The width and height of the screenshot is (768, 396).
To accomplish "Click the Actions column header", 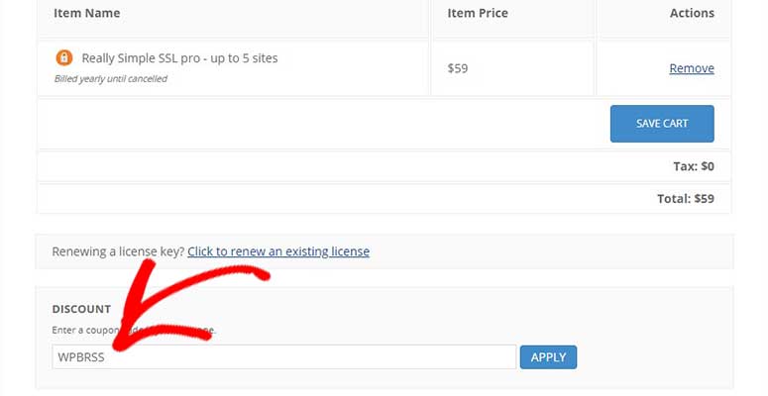I will [x=692, y=13].
